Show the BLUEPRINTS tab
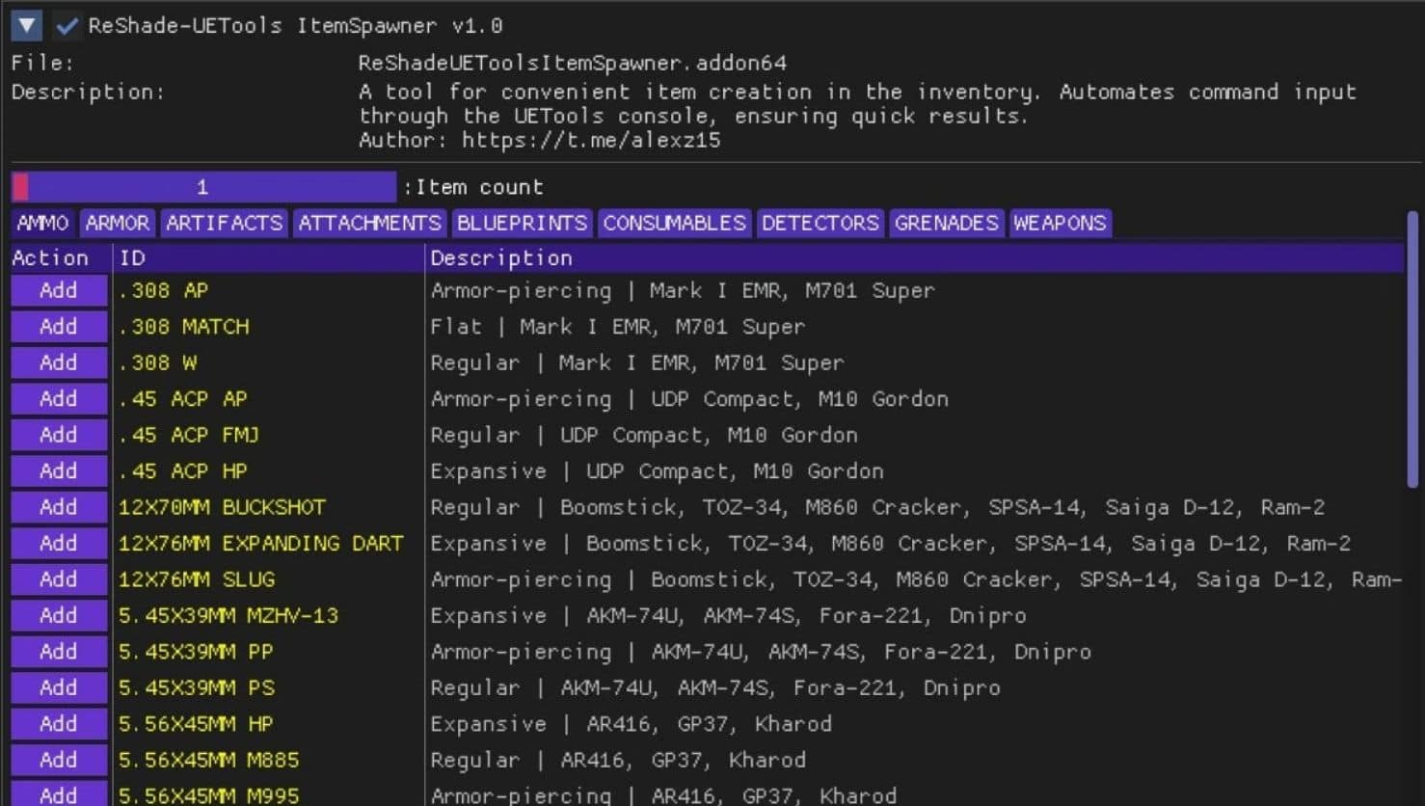Image resolution: width=1425 pixels, height=806 pixels. pos(522,224)
